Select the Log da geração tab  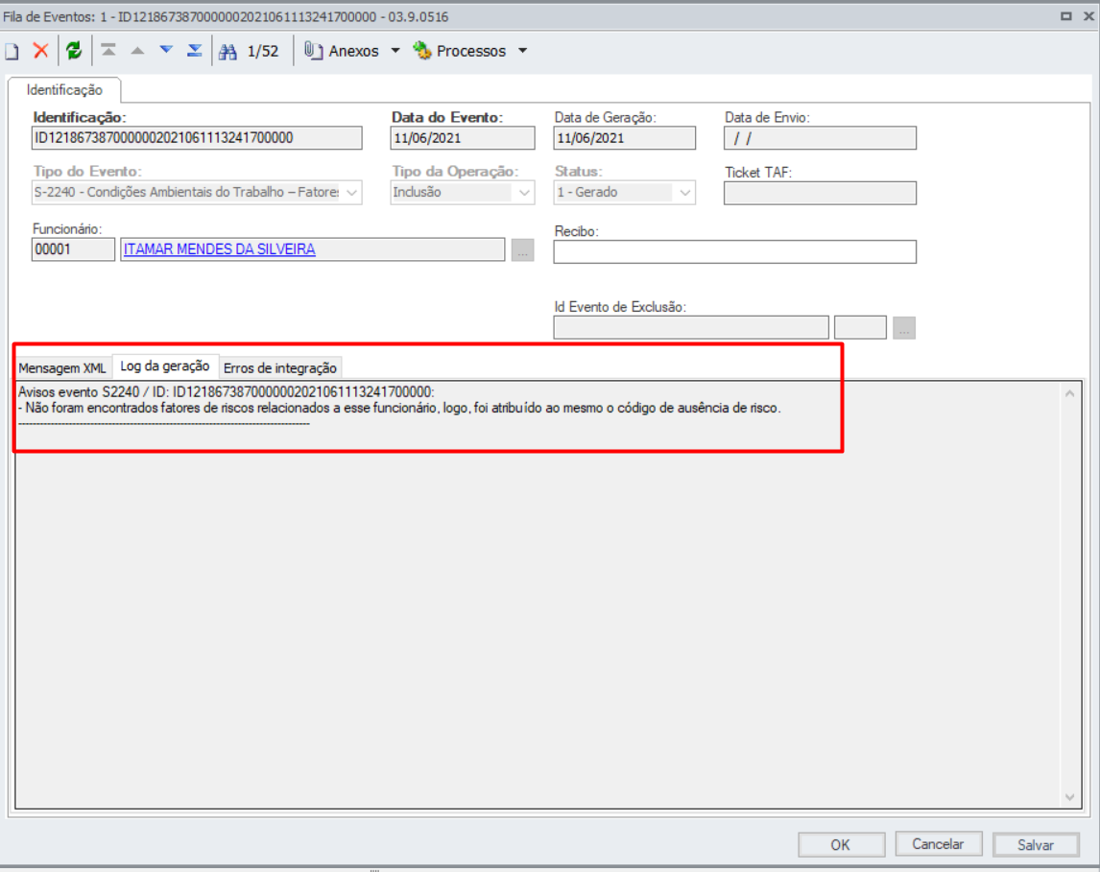click(165, 365)
